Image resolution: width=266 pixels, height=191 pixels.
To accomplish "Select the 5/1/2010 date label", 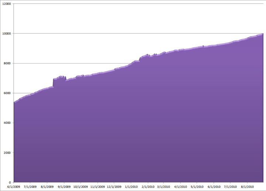I will 197,187.
